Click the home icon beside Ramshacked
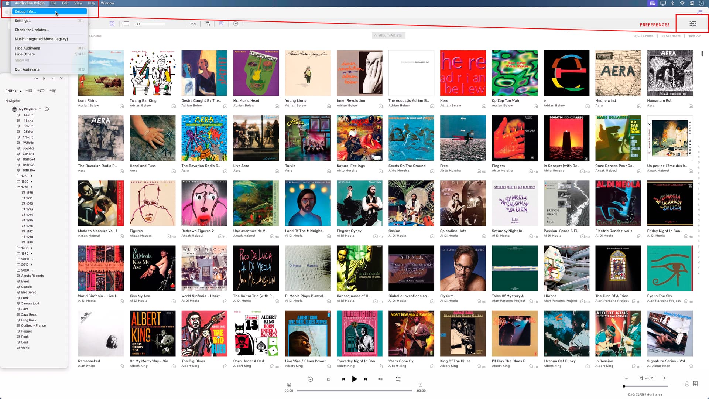Image resolution: width=709 pixels, height=399 pixels. (x=122, y=366)
